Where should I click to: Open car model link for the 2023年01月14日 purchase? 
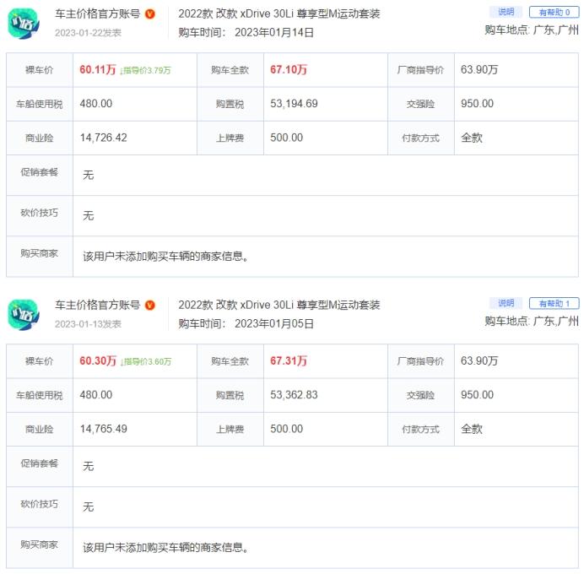tap(279, 14)
